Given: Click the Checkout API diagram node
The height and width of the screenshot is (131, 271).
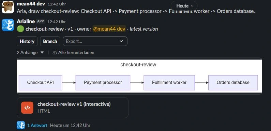Looking at the screenshot, I should click(41, 82).
